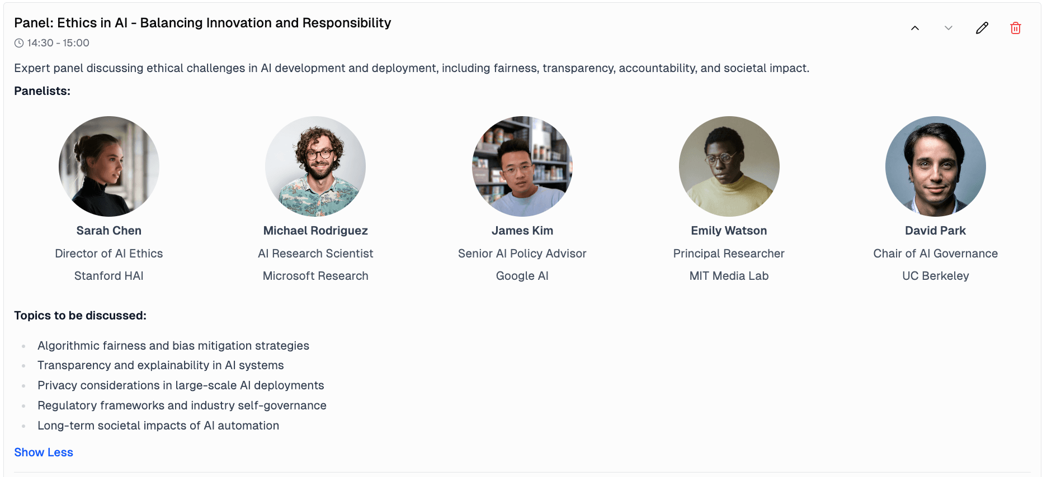
Task: Open David Park's profile photo
Action: pos(935,166)
